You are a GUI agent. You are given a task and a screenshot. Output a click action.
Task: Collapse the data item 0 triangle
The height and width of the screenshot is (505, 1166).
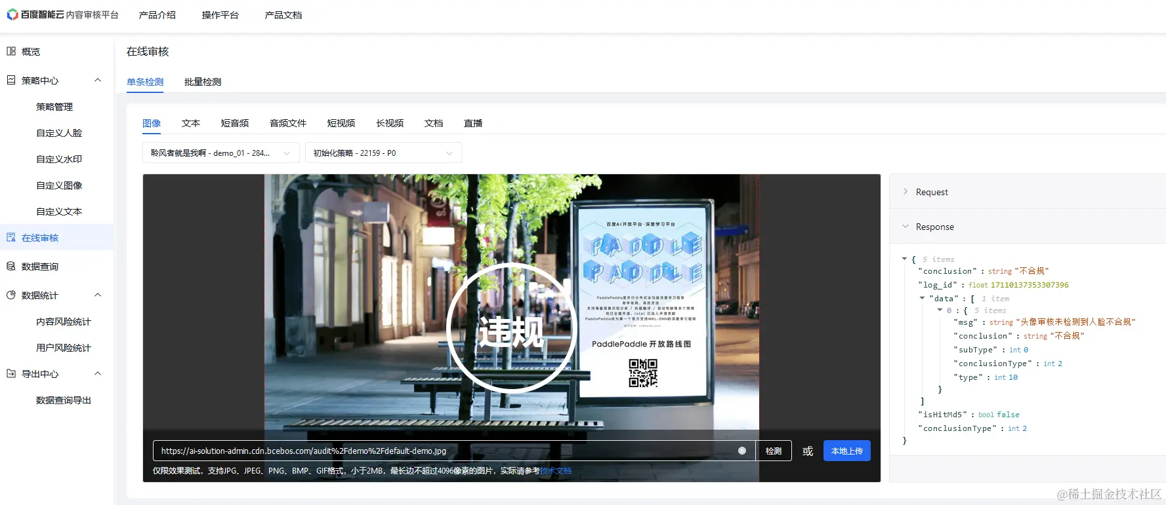(x=940, y=310)
